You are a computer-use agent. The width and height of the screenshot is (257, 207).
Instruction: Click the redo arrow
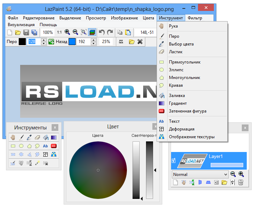coord(110,32)
